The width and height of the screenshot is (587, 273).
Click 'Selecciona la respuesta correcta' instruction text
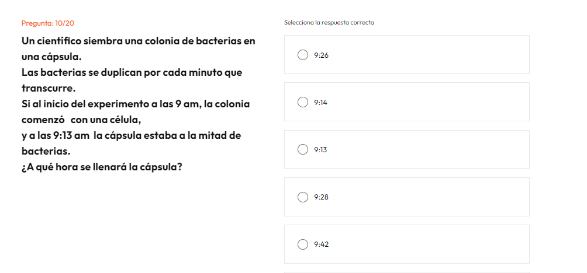click(329, 23)
